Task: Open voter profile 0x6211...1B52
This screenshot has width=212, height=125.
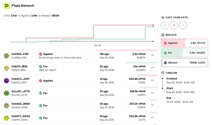Action: [x=19, y=66]
